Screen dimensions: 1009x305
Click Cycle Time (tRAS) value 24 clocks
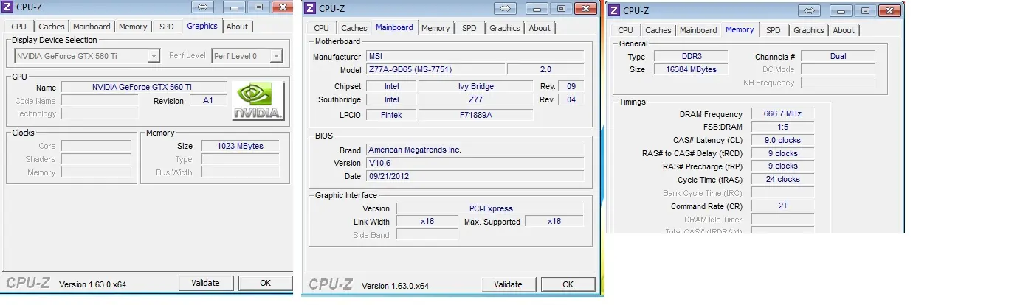coord(783,179)
